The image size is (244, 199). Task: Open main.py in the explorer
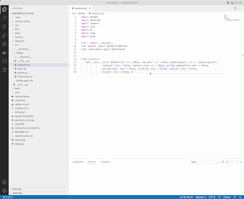(x=22, y=69)
